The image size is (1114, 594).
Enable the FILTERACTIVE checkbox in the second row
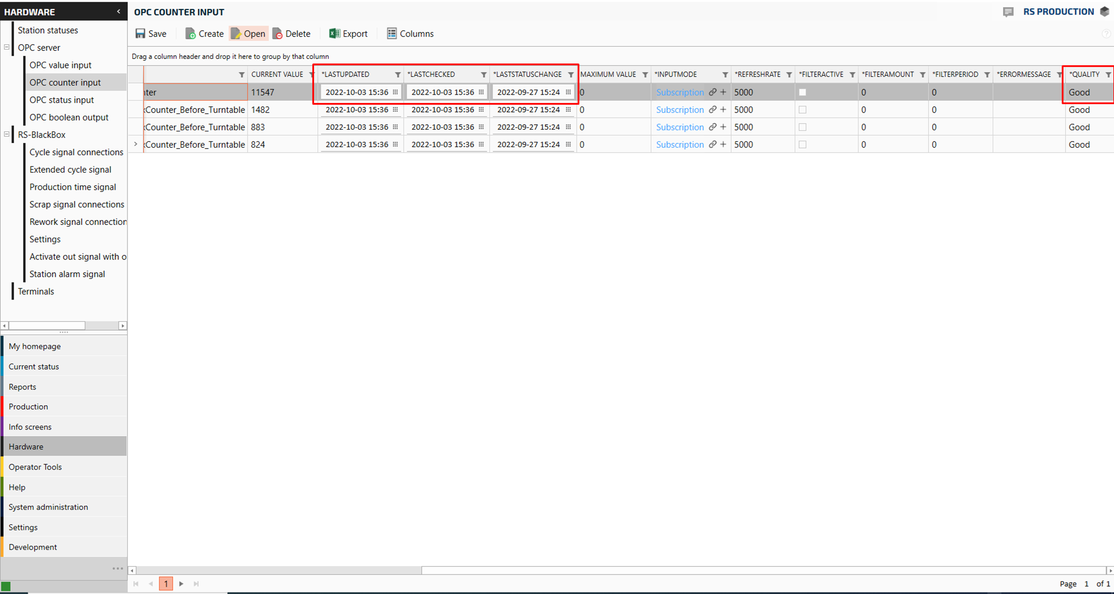(x=803, y=110)
